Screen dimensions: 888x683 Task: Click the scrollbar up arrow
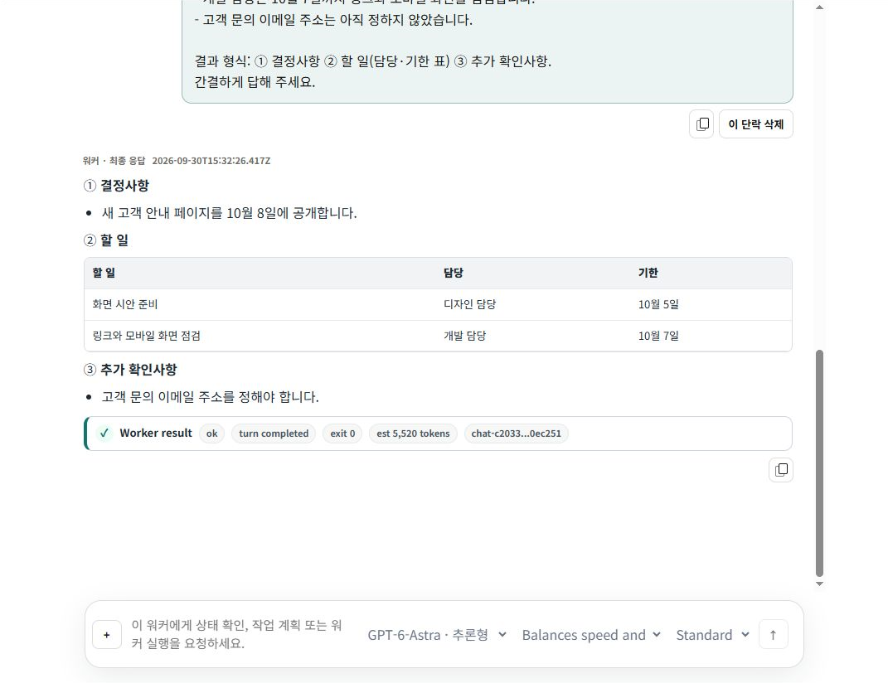pos(819,7)
